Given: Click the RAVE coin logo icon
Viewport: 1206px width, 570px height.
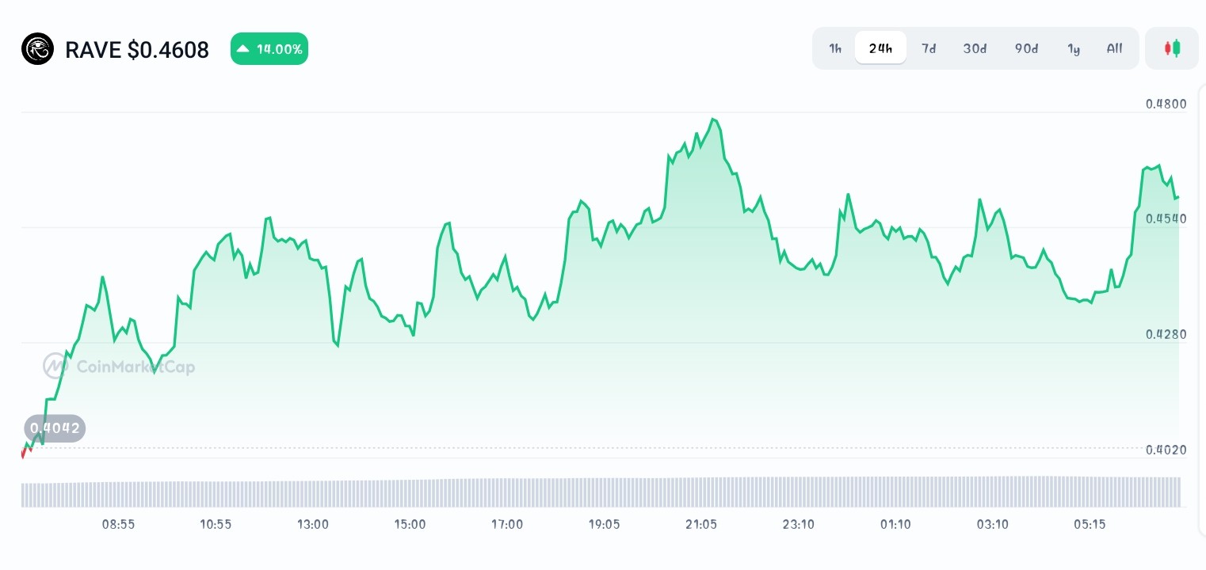Looking at the screenshot, I should click(37, 49).
